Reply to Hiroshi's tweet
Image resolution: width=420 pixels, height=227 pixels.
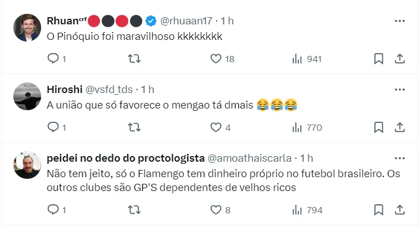[53, 127]
